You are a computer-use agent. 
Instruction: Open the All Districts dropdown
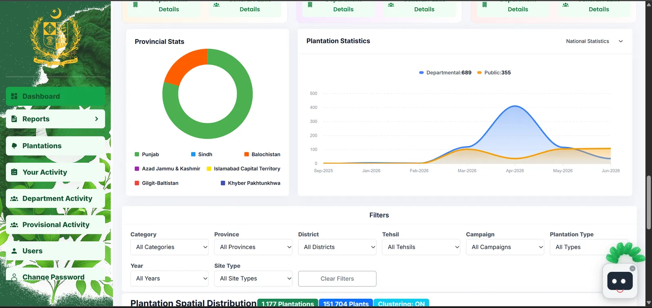pos(337,247)
